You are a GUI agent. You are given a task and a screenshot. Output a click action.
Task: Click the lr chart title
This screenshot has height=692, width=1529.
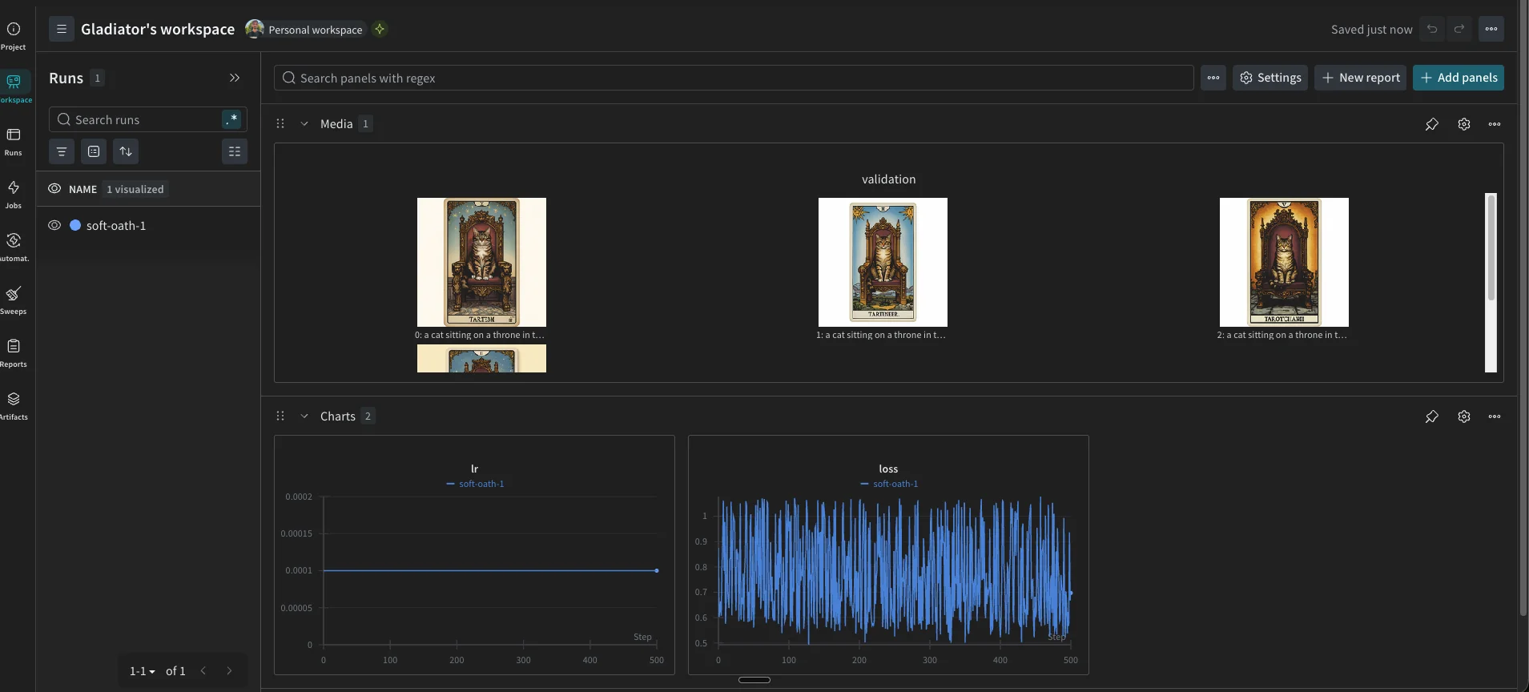click(474, 469)
